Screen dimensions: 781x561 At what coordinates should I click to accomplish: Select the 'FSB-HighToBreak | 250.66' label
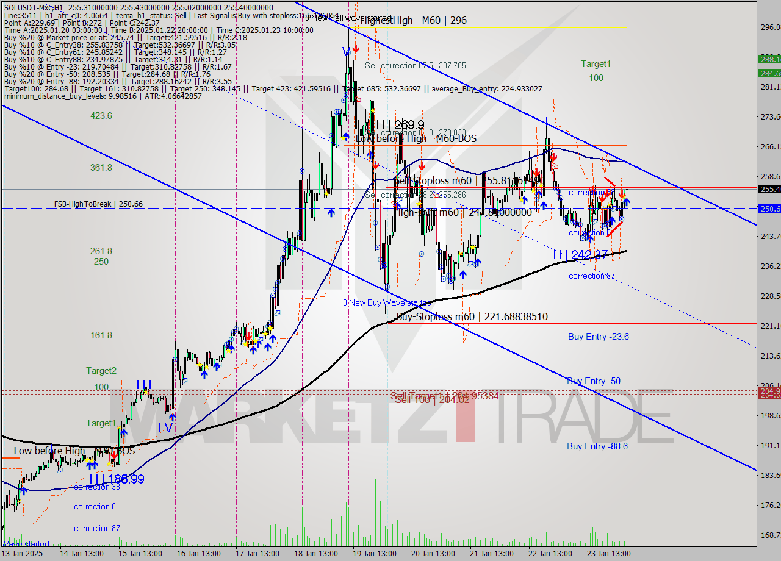98,204
